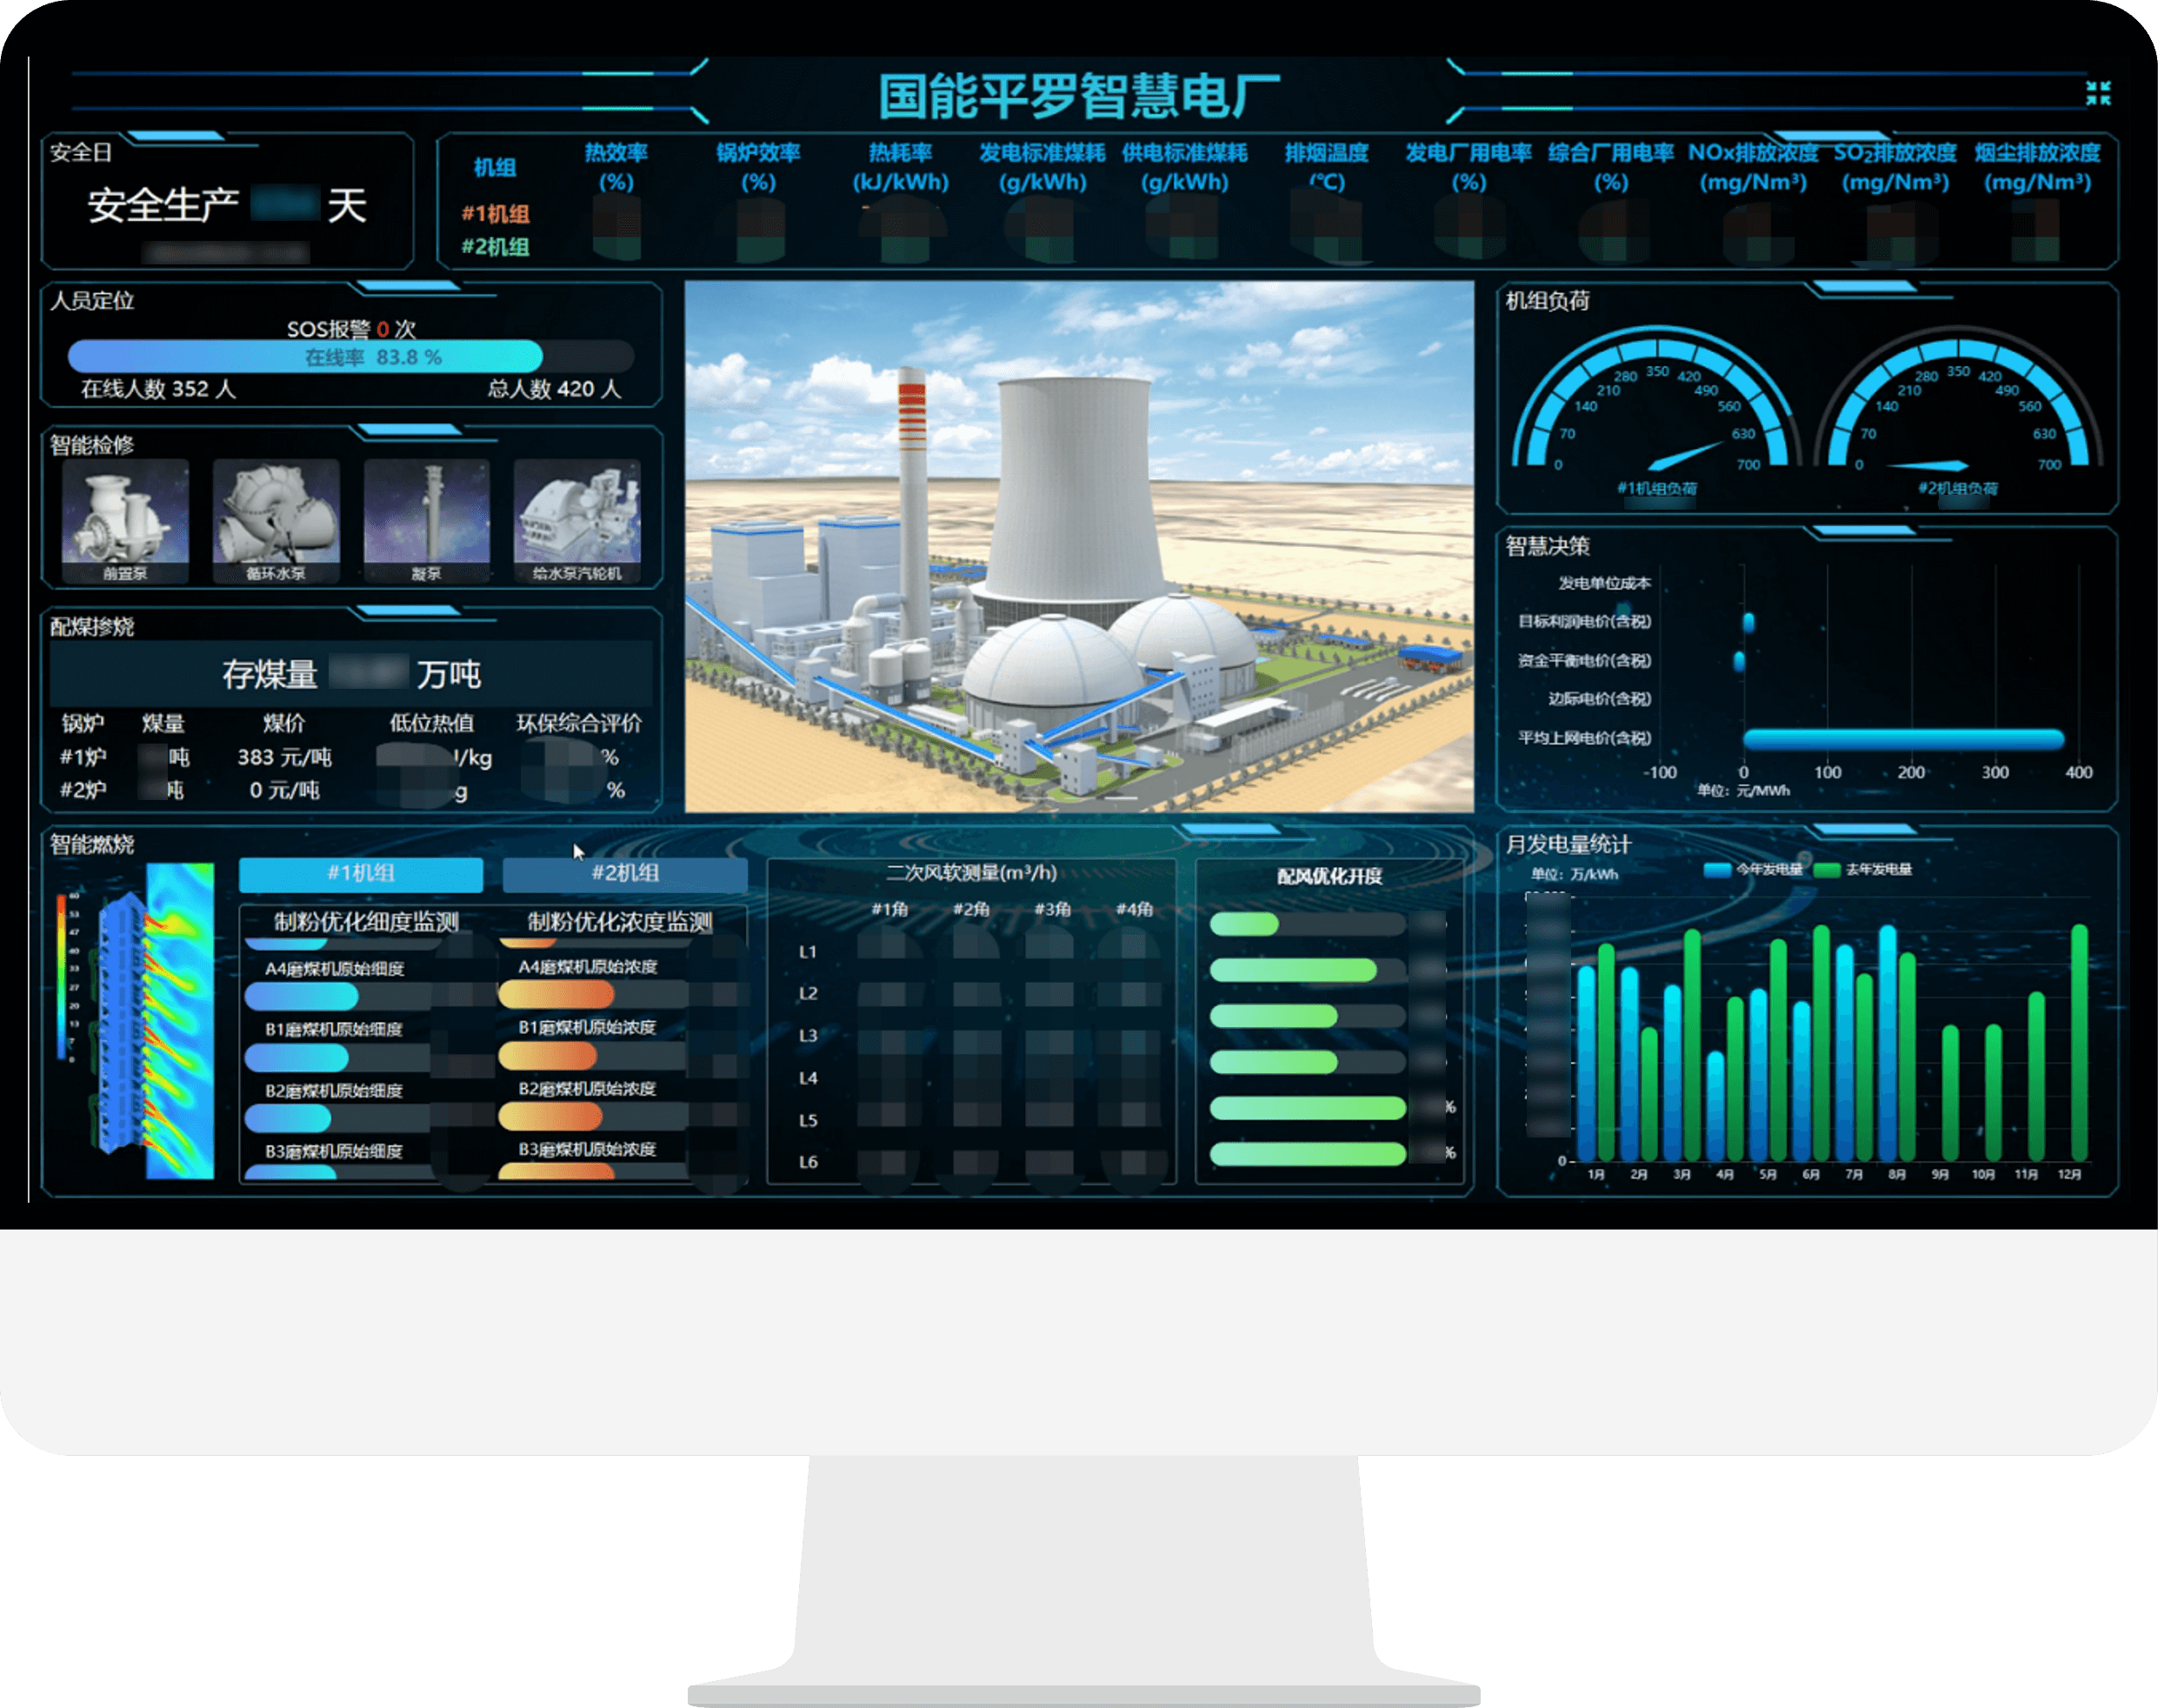The height and width of the screenshot is (1708, 2158).
Task: Click the 383 元/吨 coal price value
Action: click(283, 757)
